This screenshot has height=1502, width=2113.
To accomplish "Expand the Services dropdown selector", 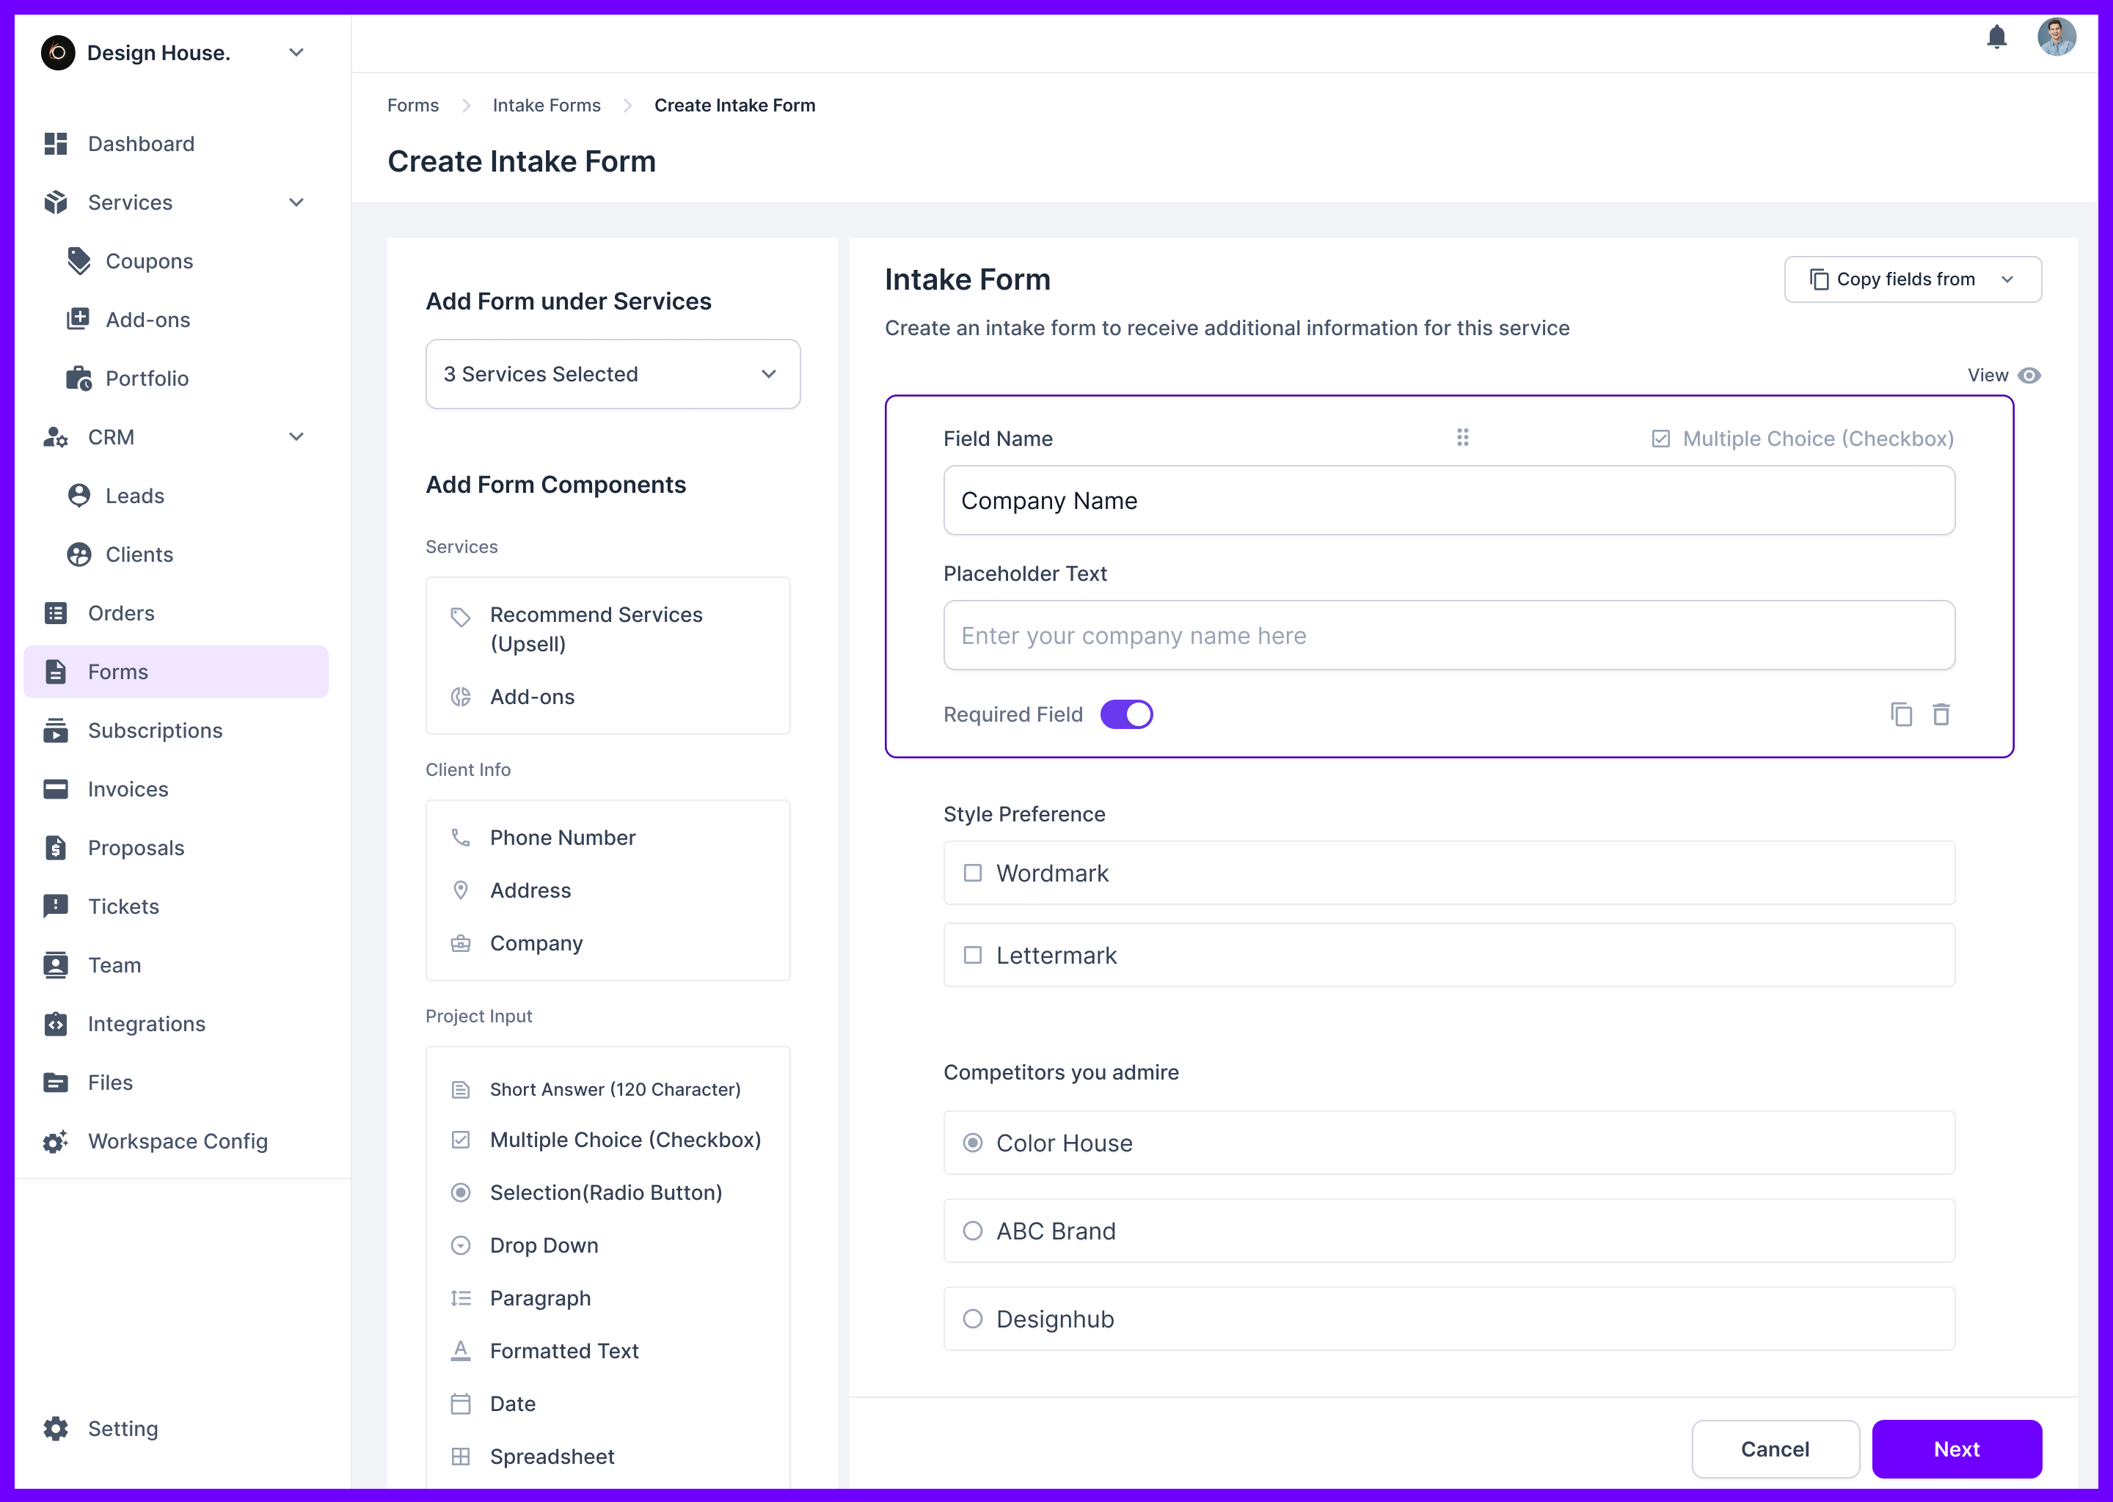I will click(613, 374).
